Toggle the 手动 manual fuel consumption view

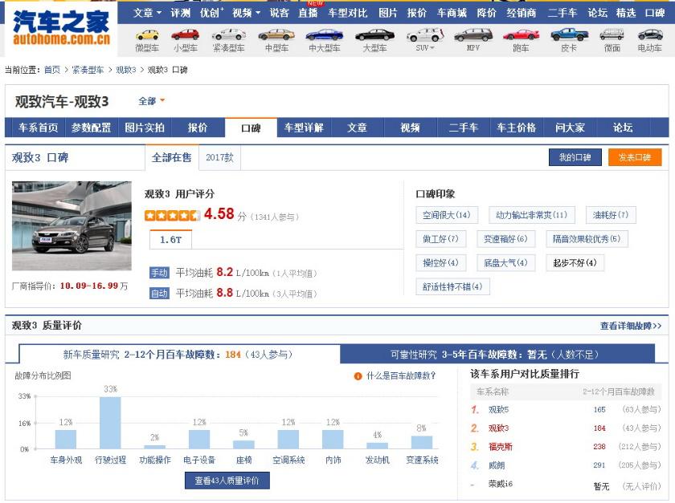click(x=159, y=273)
